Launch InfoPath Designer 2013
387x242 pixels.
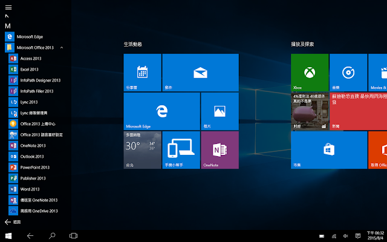coord(37,80)
